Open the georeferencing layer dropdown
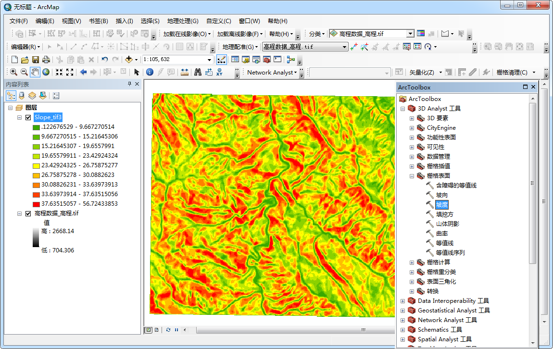553x349 pixels. 344,47
